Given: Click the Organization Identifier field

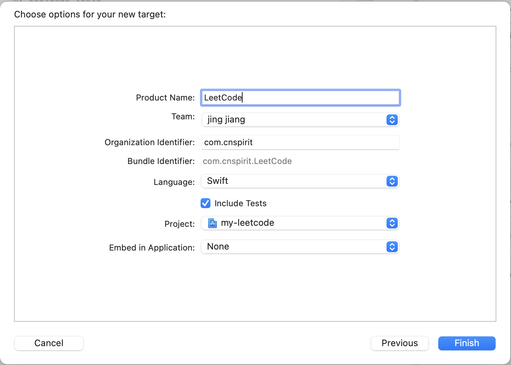Looking at the screenshot, I should 300,142.
